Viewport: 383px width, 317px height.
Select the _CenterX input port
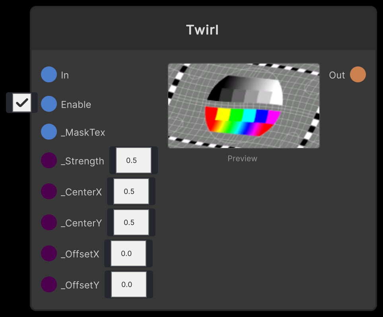[x=49, y=191]
